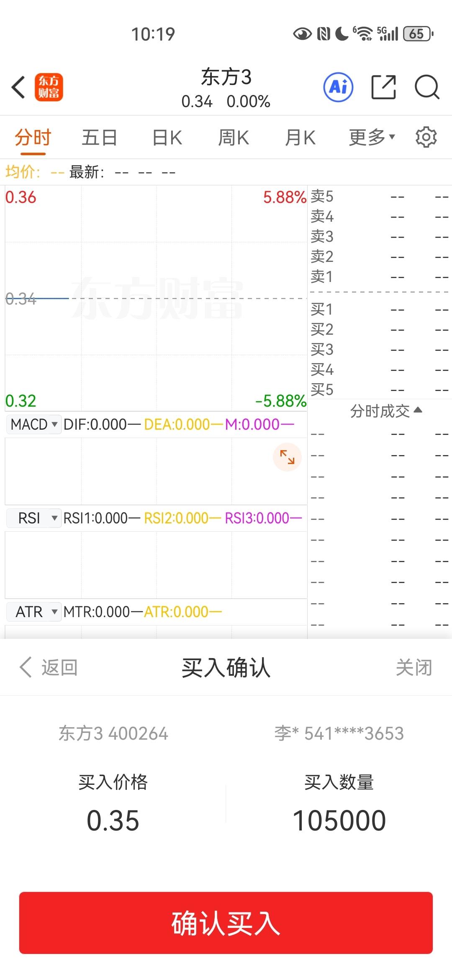This screenshot has height=979, width=452.
Task: Open the MACD indicator dropdown
Action: point(34,424)
